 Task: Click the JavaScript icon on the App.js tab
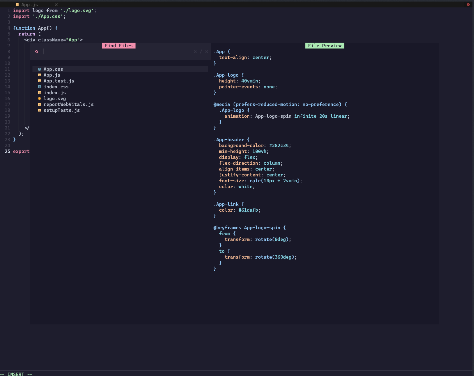(x=17, y=4)
